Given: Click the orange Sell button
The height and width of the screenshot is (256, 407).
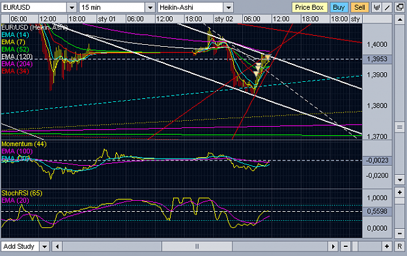Looking at the screenshot, I should pyautogui.click(x=359, y=8).
